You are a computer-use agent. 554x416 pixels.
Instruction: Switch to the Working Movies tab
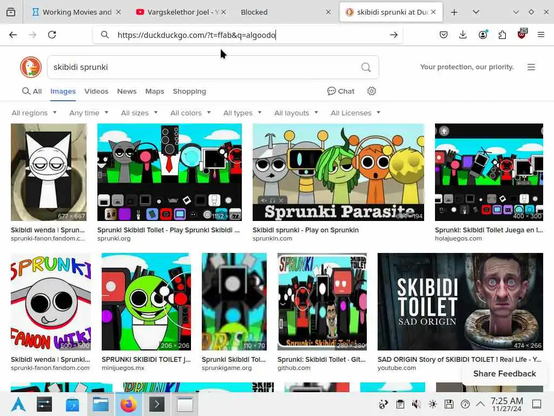click(x=77, y=12)
